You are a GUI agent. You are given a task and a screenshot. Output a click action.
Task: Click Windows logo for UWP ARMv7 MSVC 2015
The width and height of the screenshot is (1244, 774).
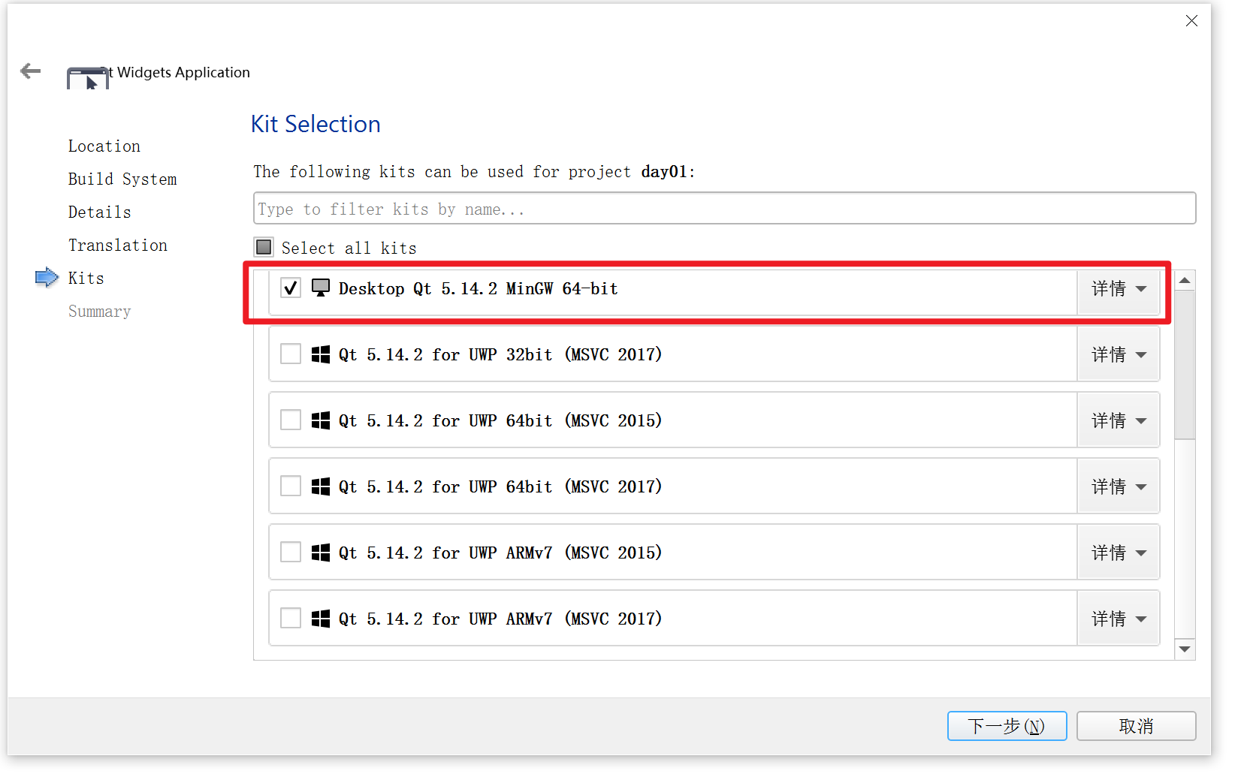coord(321,553)
